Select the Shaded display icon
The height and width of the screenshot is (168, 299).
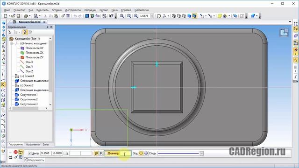tap(189, 16)
